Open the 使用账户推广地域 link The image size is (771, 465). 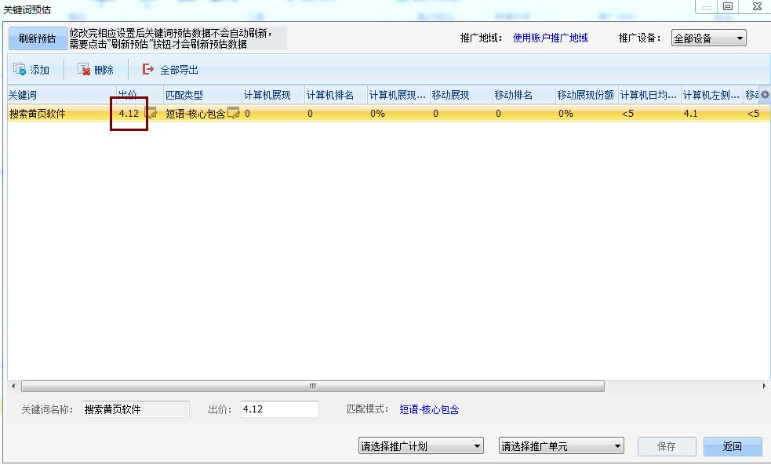click(548, 37)
